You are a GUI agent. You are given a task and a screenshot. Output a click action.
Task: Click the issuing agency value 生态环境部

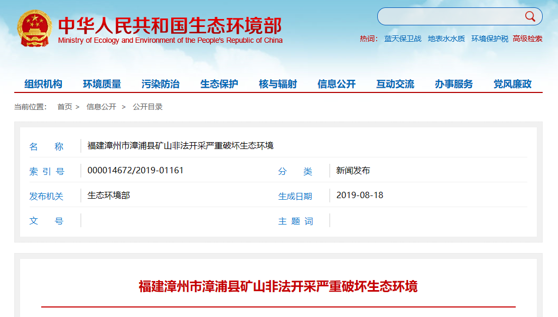[x=108, y=195]
